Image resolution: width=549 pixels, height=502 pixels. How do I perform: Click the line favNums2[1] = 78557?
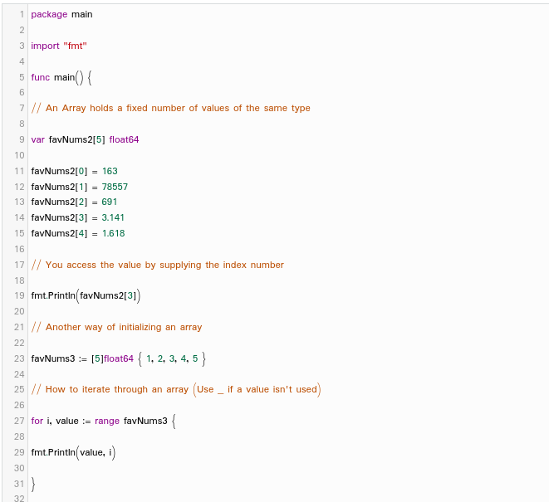tap(80, 187)
